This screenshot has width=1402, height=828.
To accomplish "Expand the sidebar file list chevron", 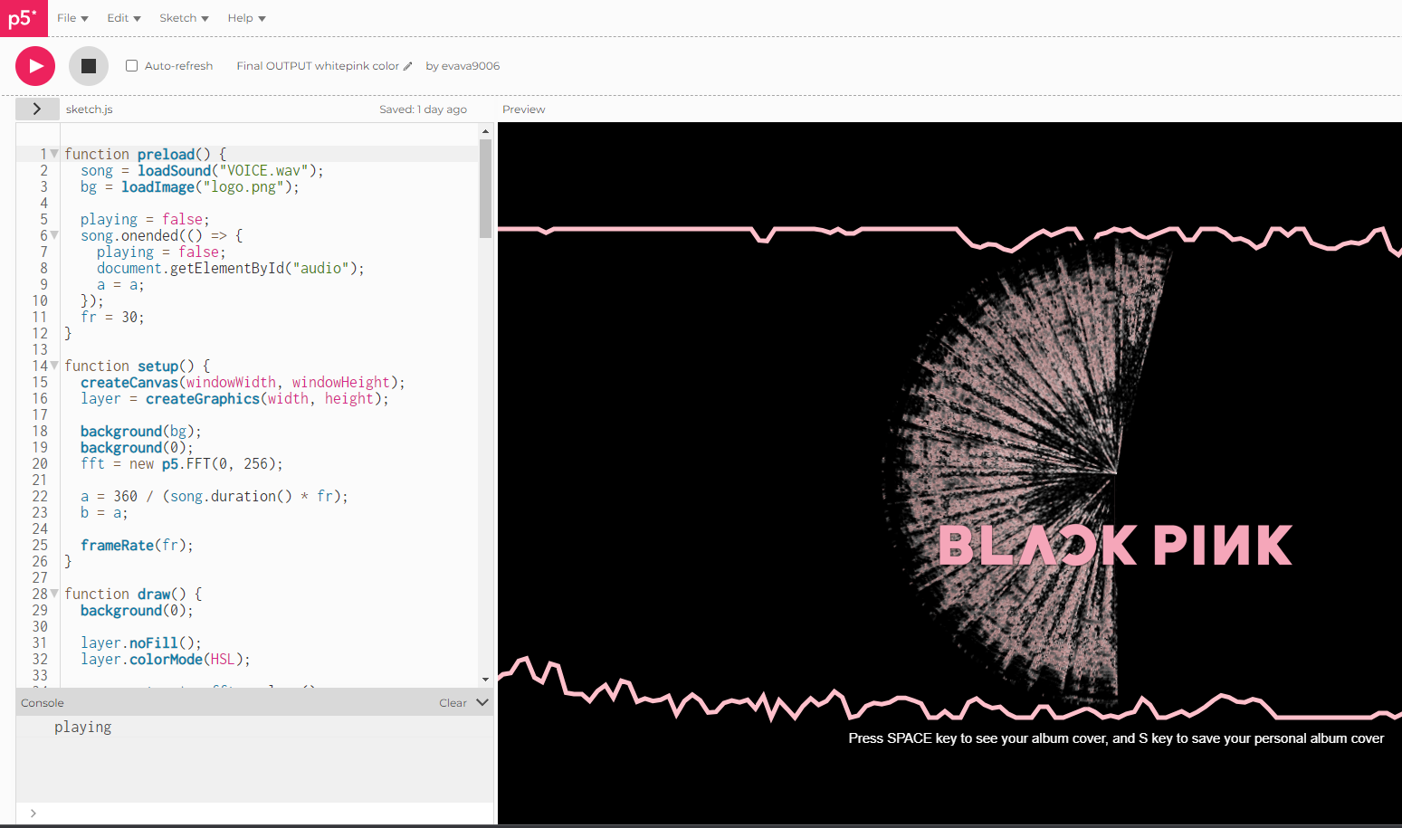I will click(x=37, y=109).
